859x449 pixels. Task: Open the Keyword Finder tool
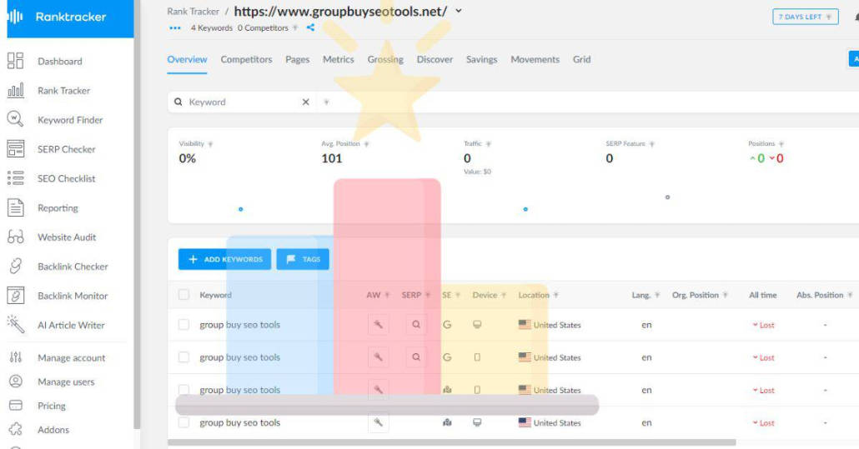[x=70, y=120]
